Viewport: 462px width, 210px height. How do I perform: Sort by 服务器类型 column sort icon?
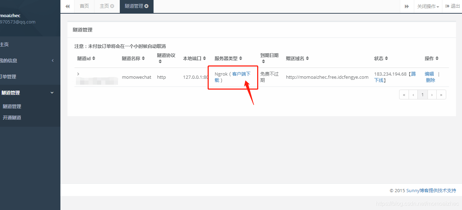241,58
